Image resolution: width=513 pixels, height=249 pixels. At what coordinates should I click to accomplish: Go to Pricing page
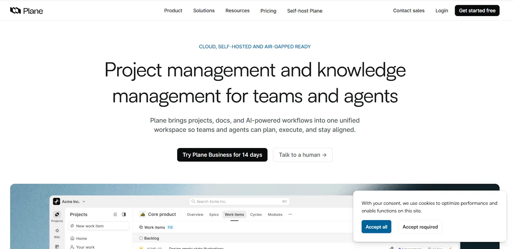(x=268, y=11)
